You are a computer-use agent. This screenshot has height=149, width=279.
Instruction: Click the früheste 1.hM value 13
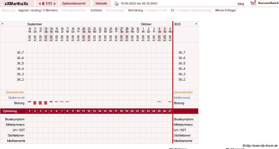point(172,10)
